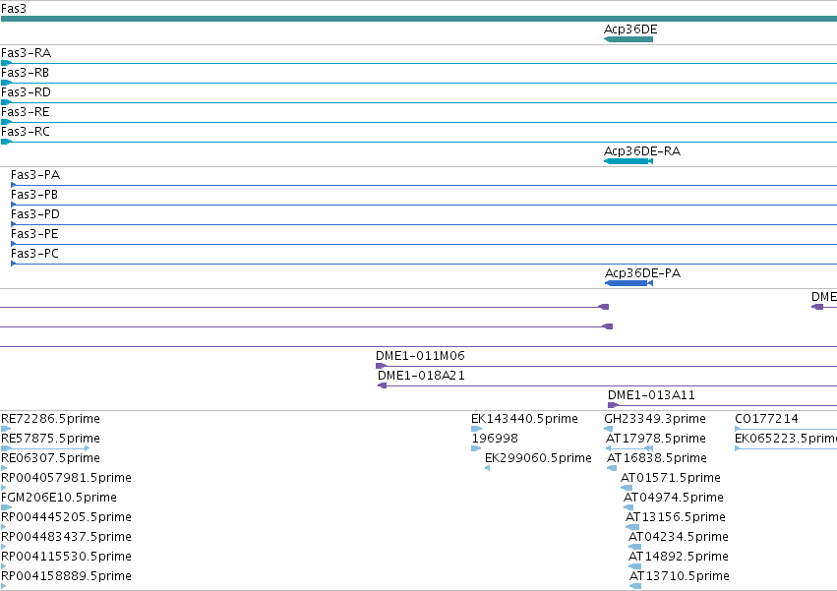The width and height of the screenshot is (837, 591).
Task: Select the Acp36DE-RA transcript label
Action: (x=642, y=151)
